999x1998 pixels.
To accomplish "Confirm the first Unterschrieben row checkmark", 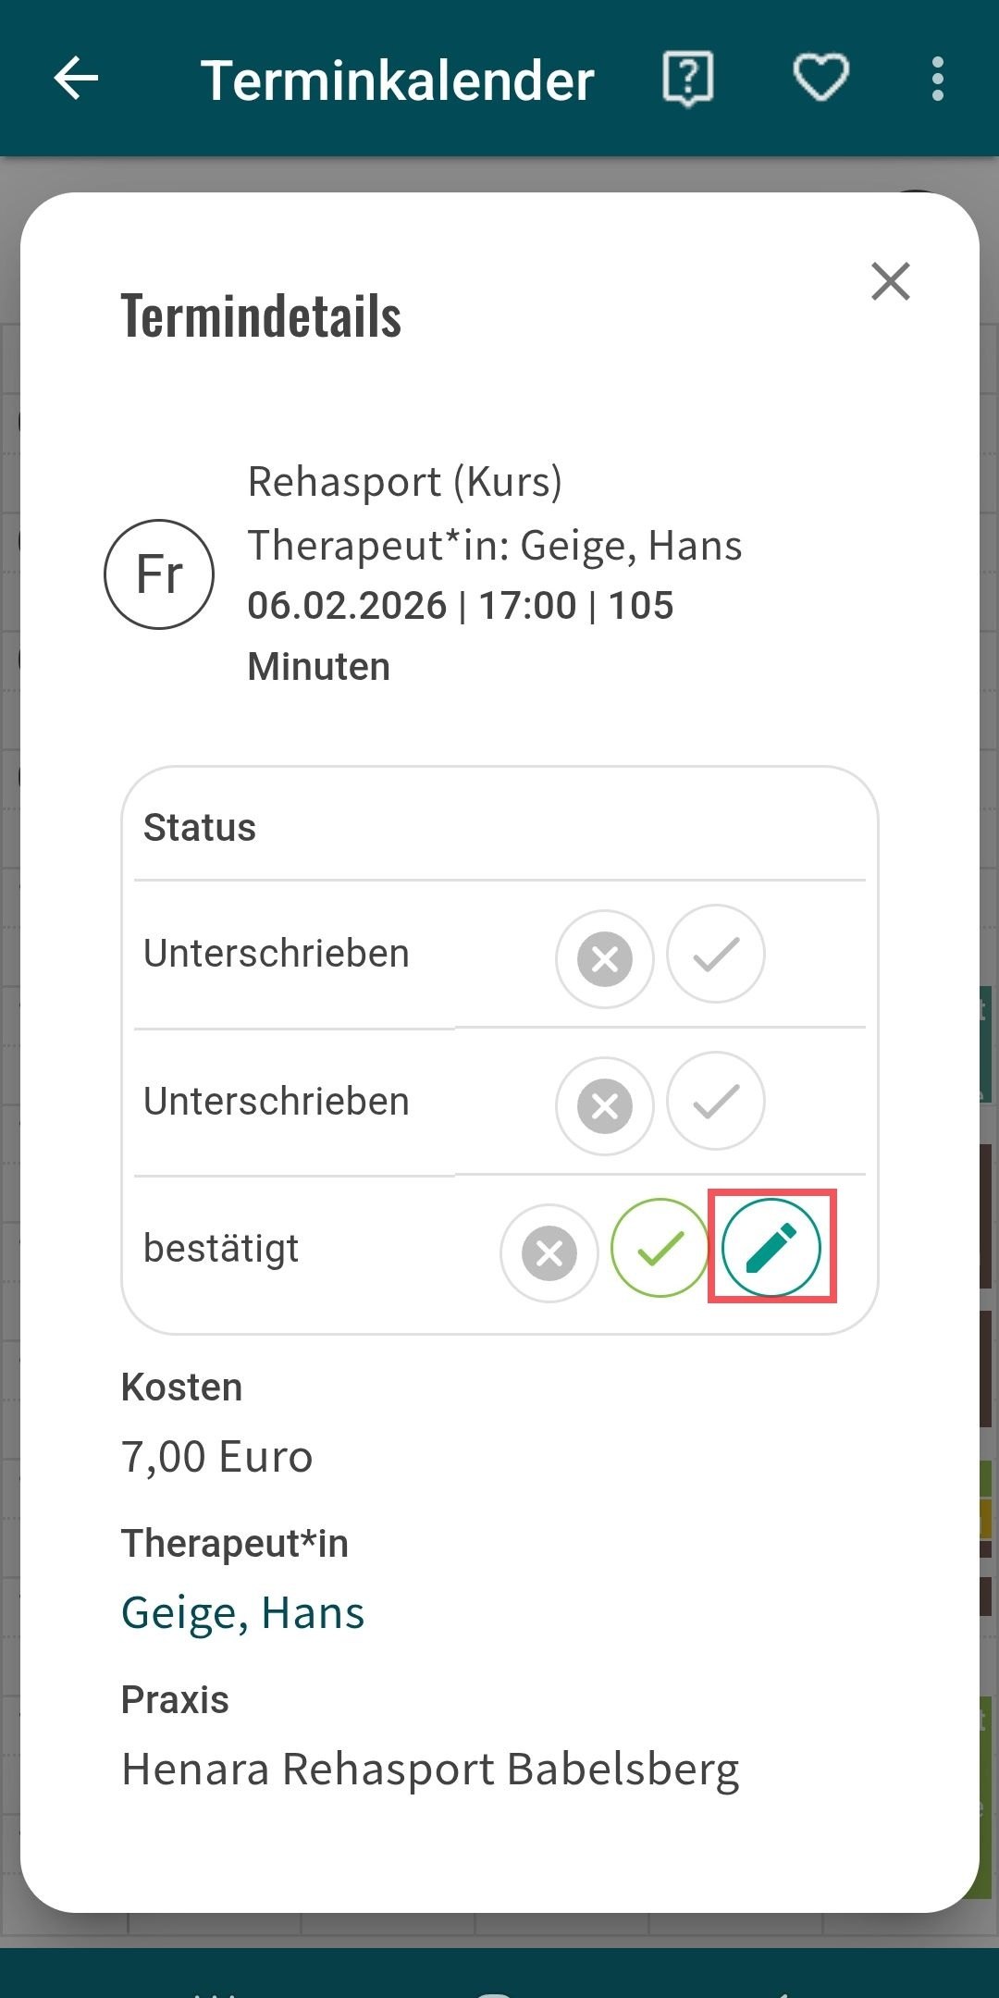I will (x=716, y=954).
